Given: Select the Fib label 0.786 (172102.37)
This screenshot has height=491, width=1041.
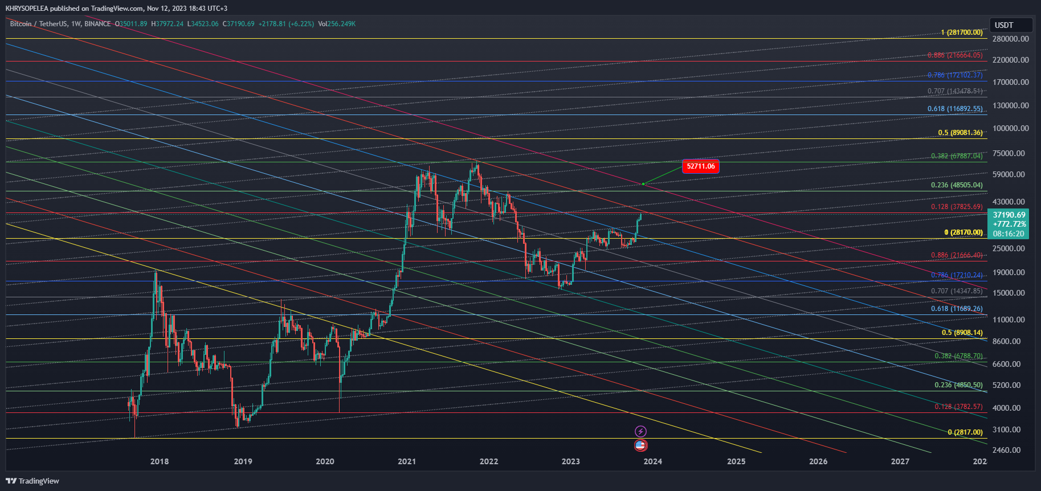Looking at the screenshot, I should (955, 75).
